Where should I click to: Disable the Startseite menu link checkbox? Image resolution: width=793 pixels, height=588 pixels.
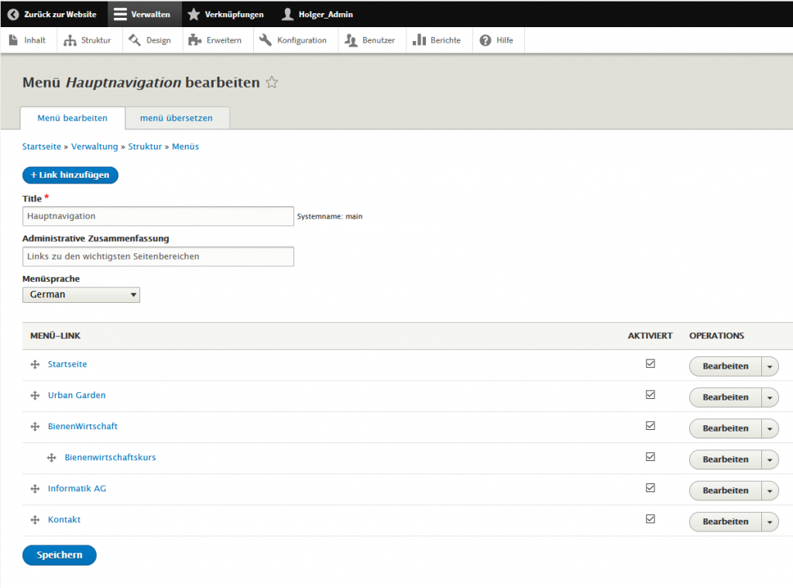(x=651, y=363)
